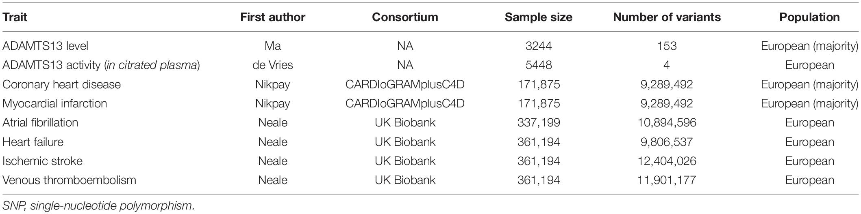Select the 153 variants value
This screenshot has width=861, height=214.
click(x=667, y=46)
